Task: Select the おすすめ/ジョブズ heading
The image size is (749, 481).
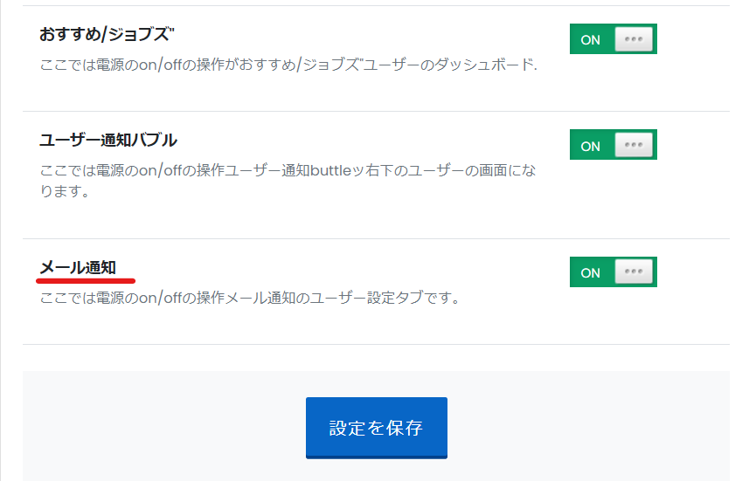Action: (107, 34)
